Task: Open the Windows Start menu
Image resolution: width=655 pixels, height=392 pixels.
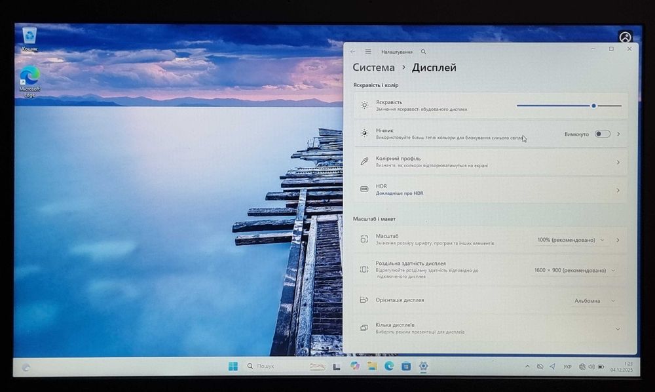Action: point(233,366)
